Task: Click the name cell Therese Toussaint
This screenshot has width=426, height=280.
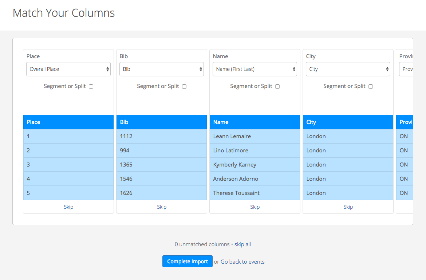Action: [255, 193]
